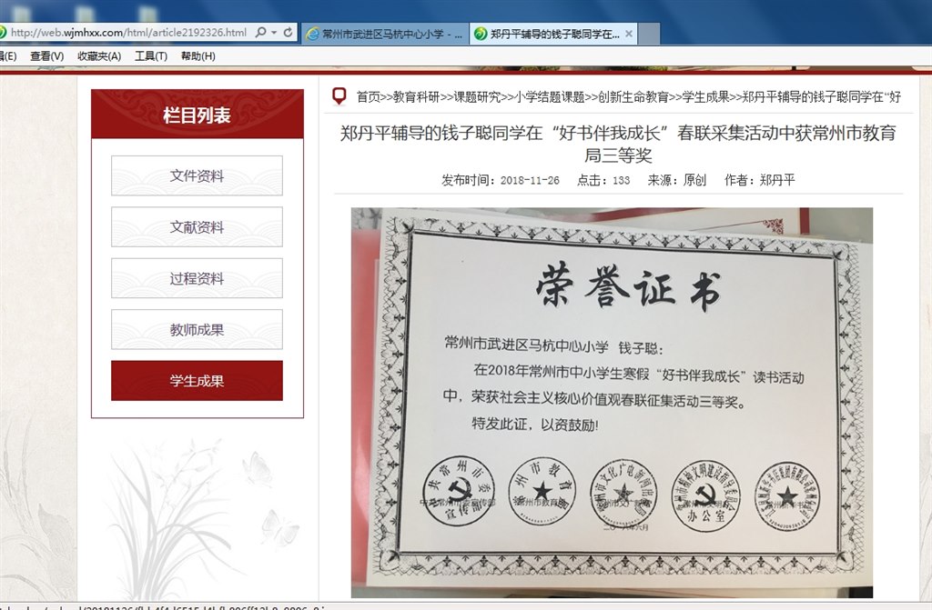Screen dimensions: 932x610
Task: Click the highlighted 学生成果 sidebar button
Action: pyautogui.click(x=197, y=381)
